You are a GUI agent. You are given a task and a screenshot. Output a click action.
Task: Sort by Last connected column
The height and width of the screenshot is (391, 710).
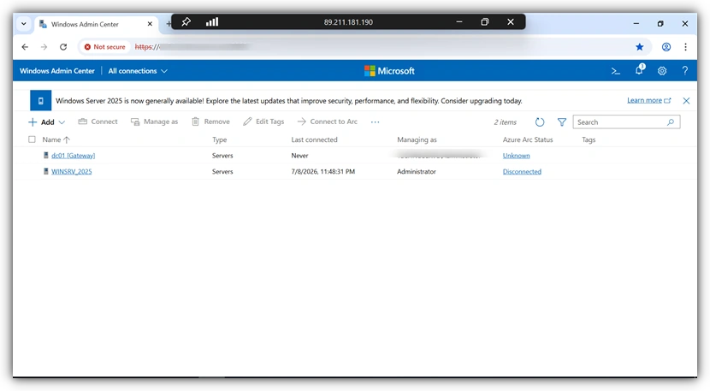314,139
